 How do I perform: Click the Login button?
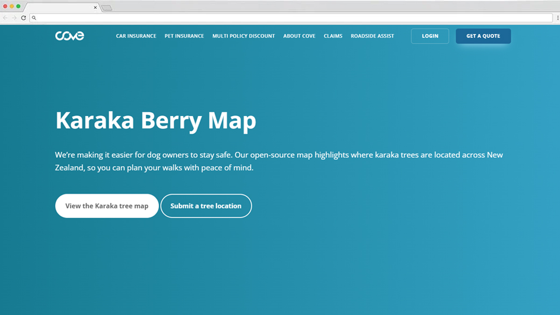click(429, 36)
